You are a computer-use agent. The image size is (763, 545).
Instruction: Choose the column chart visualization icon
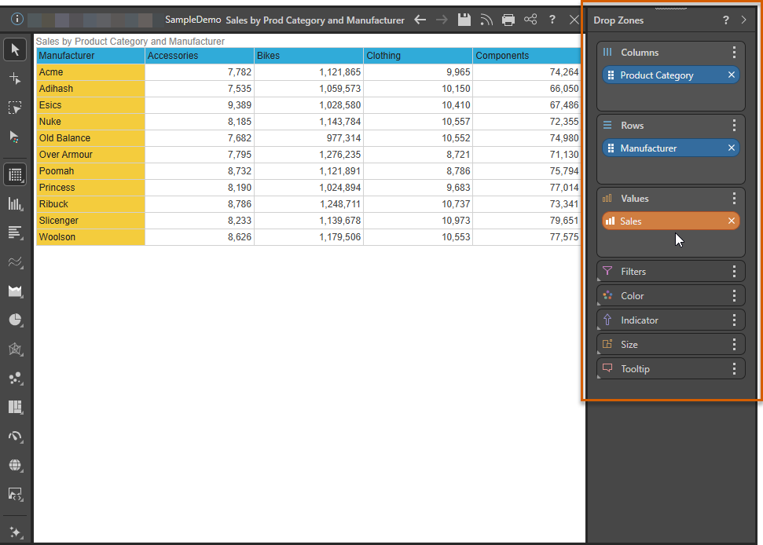click(x=15, y=203)
